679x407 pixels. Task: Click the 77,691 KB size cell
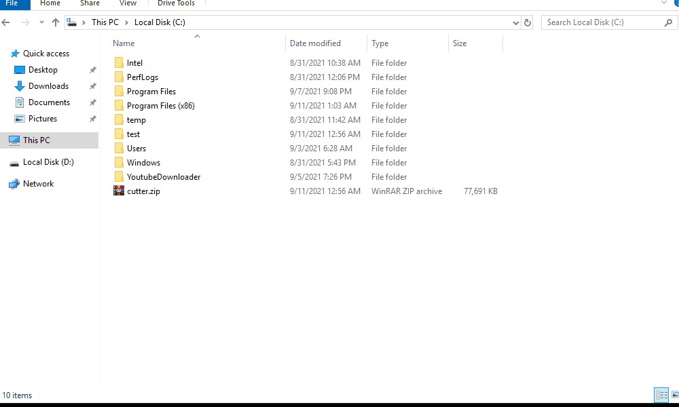pyautogui.click(x=480, y=191)
